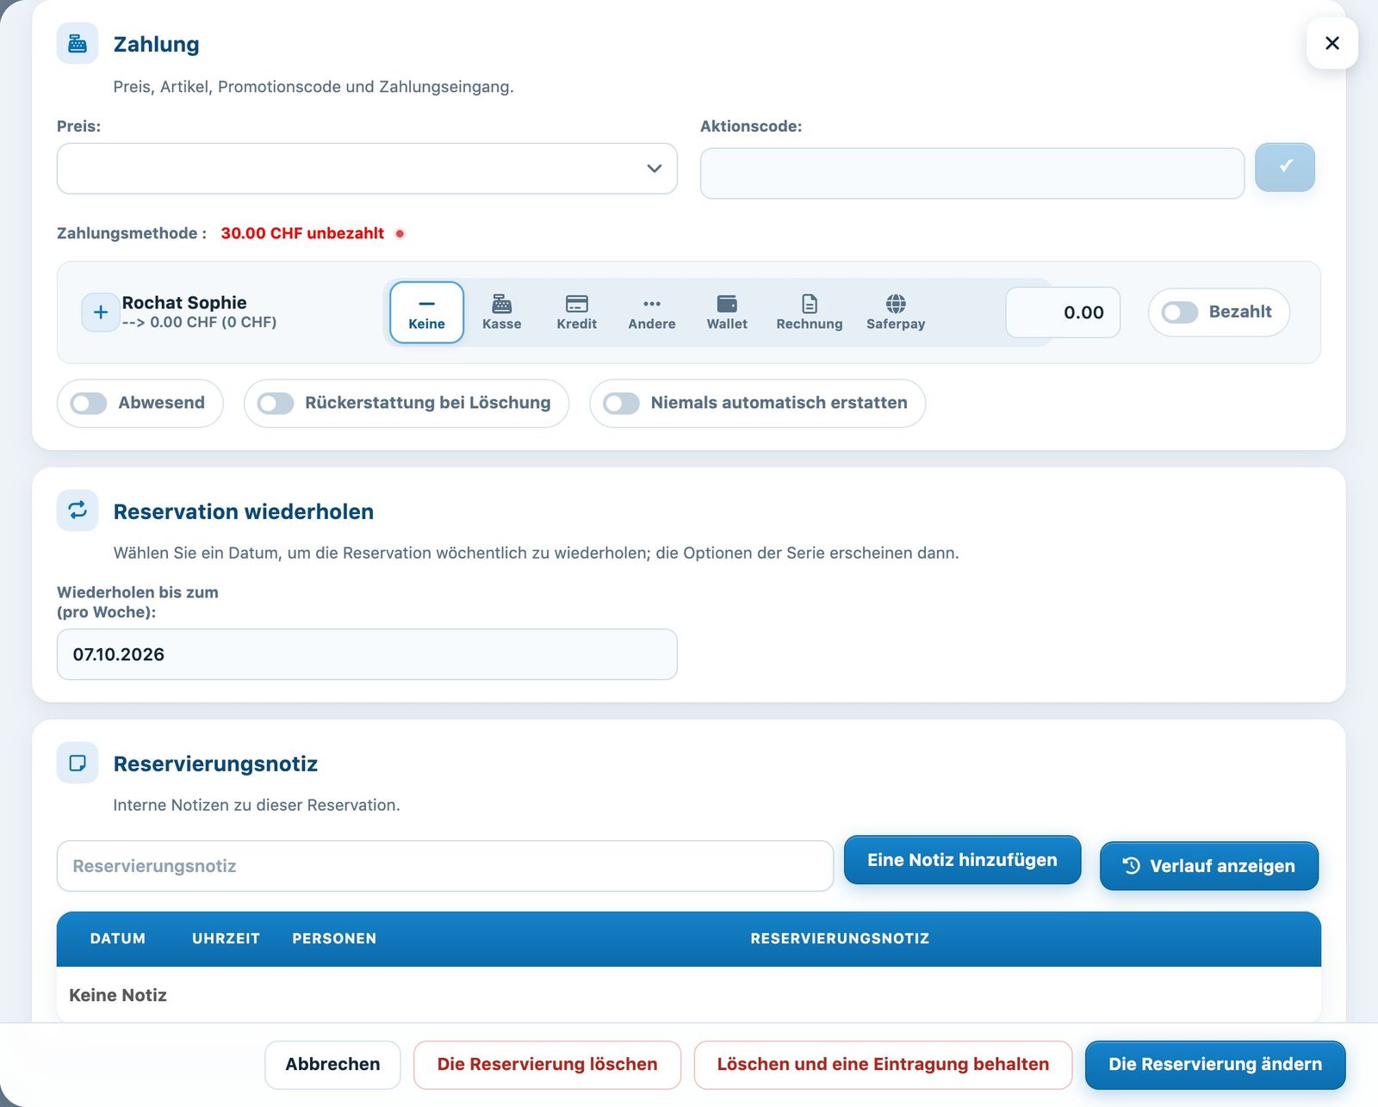Viewport: 1378px width, 1107px height.
Task: Click the Aktionscode input field
Action: (x=972, y=173)
